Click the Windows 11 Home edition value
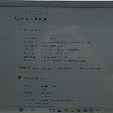This screenshot has height=113, width=113. tap(49, 86)
